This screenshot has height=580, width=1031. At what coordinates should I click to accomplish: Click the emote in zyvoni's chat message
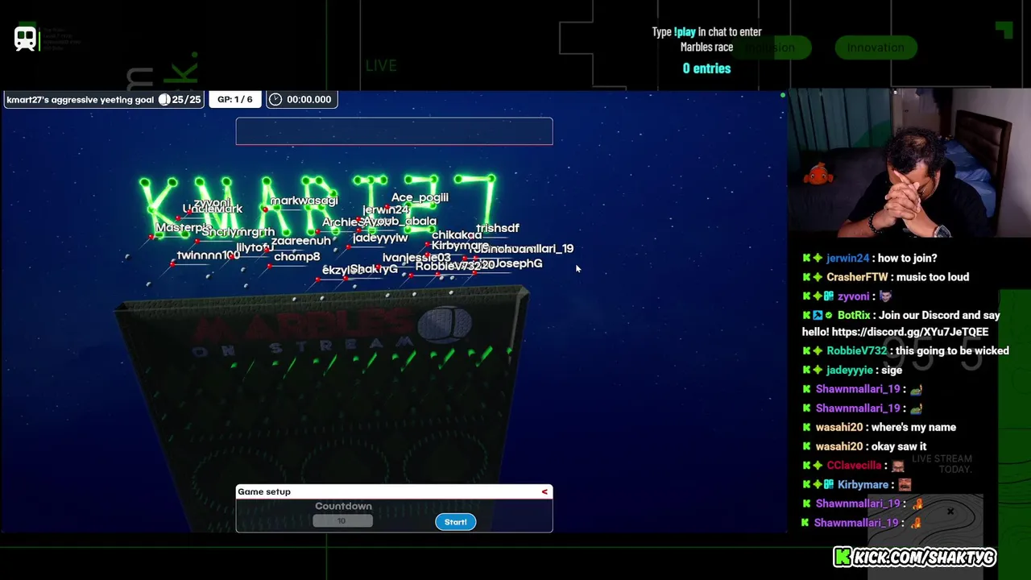pos(885,296)
